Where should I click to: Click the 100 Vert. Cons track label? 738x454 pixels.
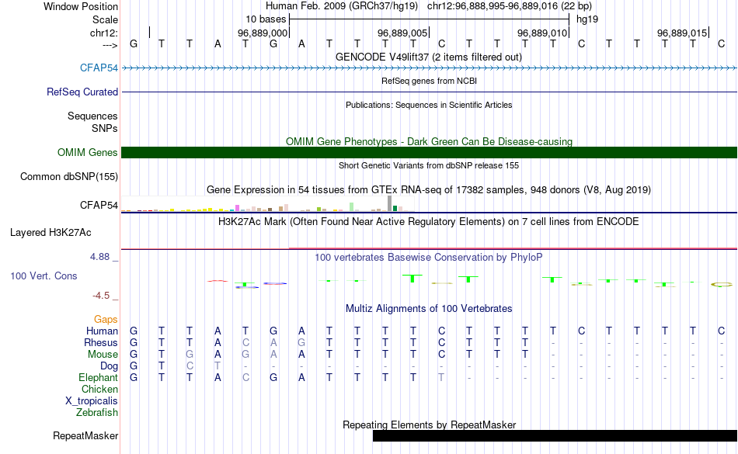click(x=44, y=276)
